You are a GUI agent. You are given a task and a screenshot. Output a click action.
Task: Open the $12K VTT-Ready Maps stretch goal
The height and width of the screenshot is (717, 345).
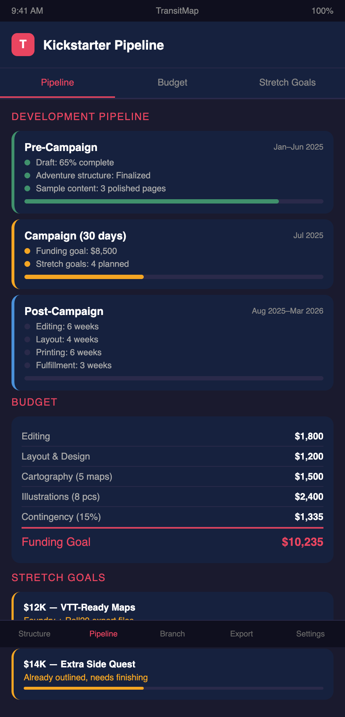[79, 607]
